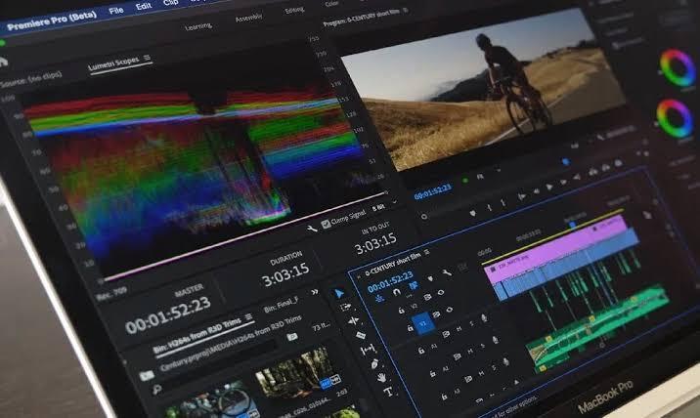
Task: Toggle the V2 track lock
Action: tap(402, 311)
